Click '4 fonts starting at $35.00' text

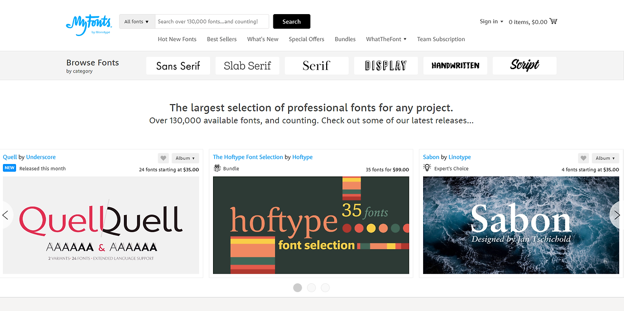[x=590, y=170]
